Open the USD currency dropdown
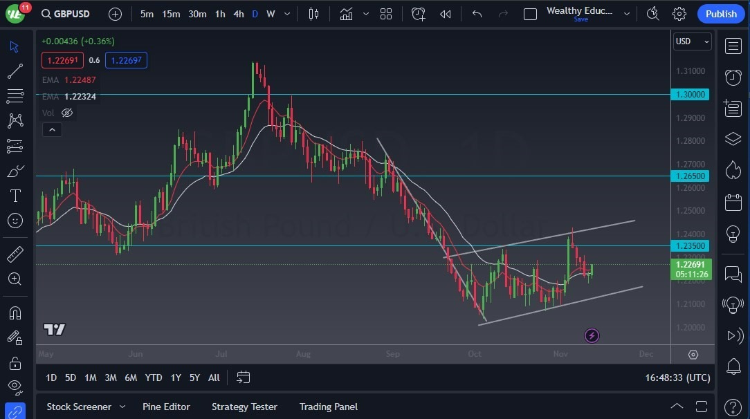 pos(692,41)
